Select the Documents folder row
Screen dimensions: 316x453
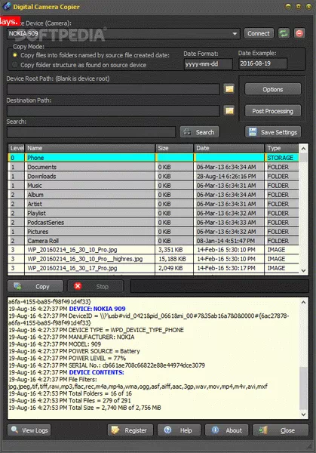click(x=153, y=167)
